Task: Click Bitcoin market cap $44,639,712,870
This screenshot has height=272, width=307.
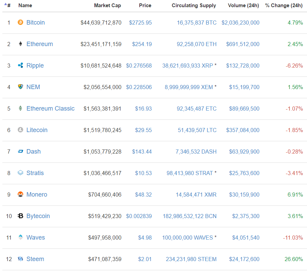Action: (x=101, y=23)
